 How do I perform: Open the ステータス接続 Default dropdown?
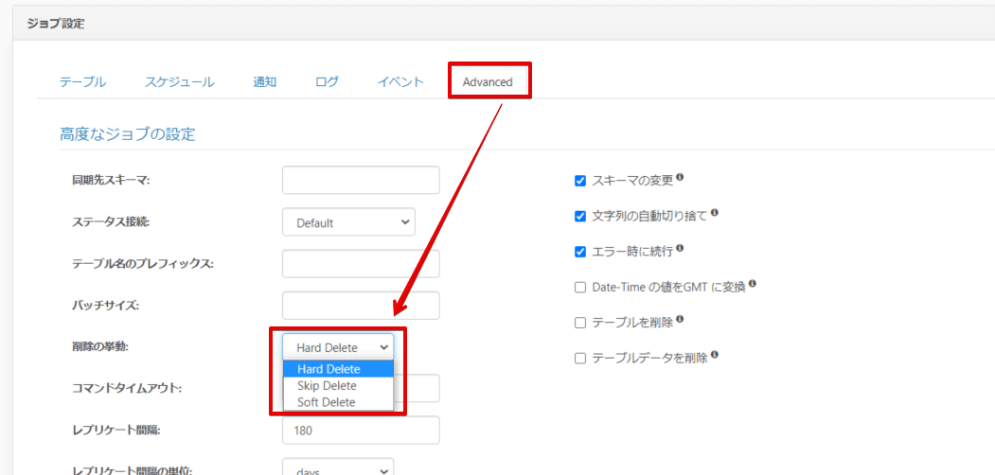pos(348,222)
